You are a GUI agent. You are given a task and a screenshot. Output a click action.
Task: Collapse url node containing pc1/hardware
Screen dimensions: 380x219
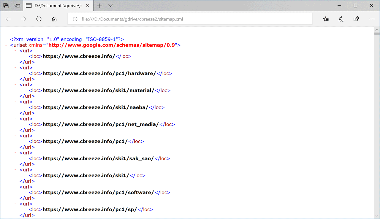tap(15, 68)
